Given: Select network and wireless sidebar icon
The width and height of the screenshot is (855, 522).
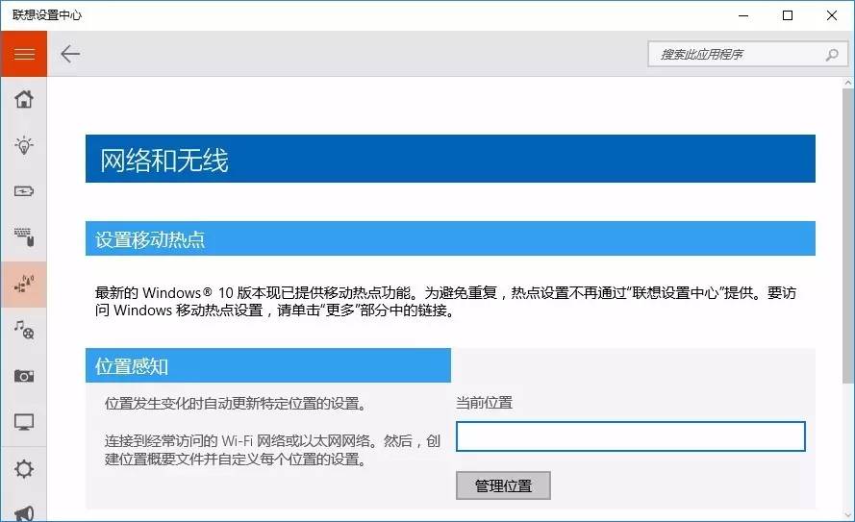Looking at the screenshot, I should [x=24, y=284].
